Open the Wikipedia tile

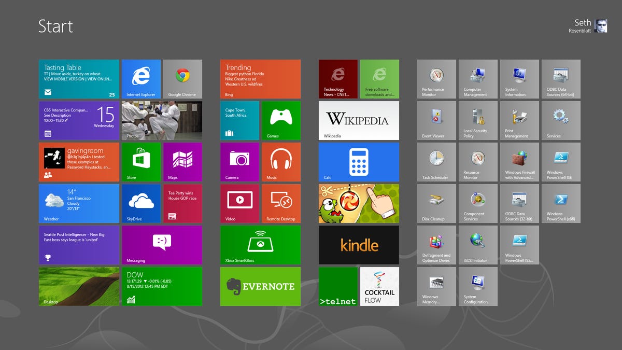358,120
